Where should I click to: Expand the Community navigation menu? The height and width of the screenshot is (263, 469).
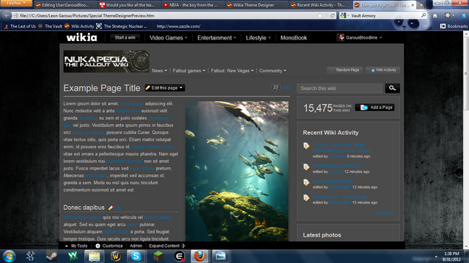click(x=273, y=71)
